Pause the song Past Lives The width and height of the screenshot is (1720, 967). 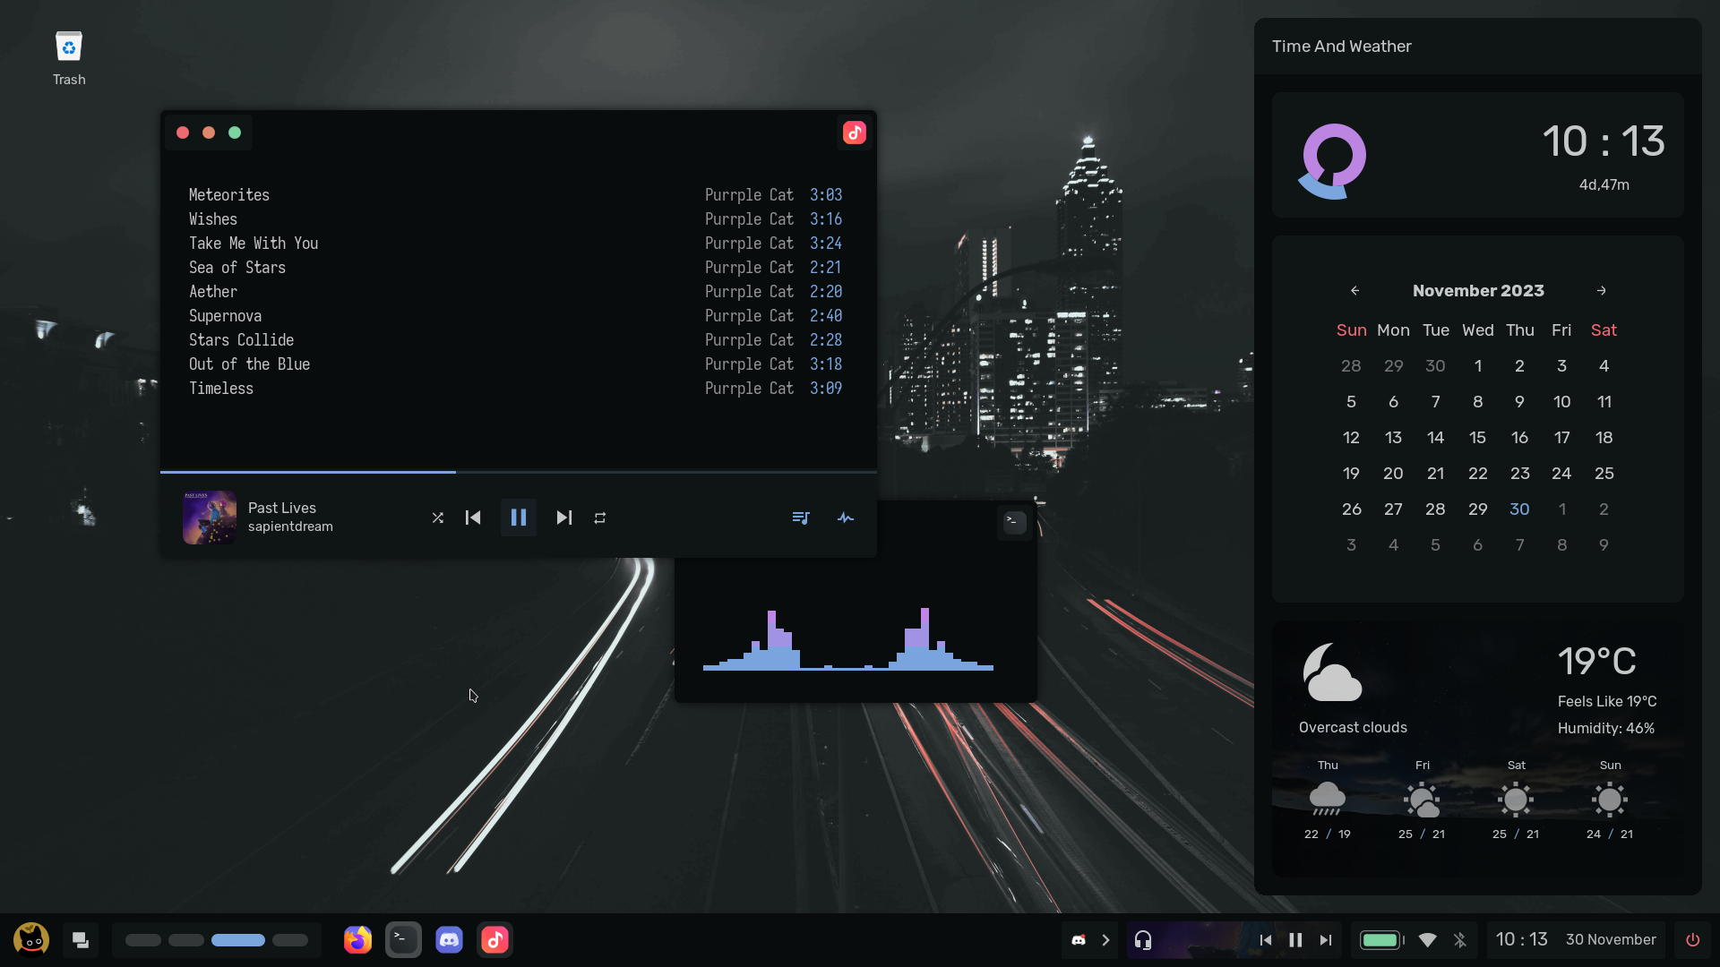pos(519,518)
